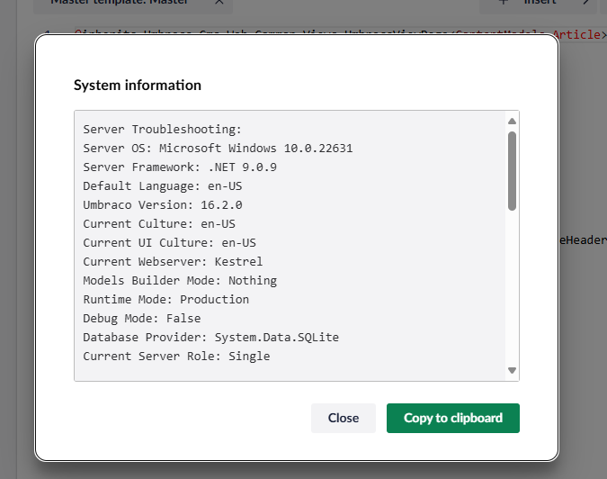The image size is (607, 479).
Task: Click the Current Culture en-US line
Action: [x=159, y=224]
